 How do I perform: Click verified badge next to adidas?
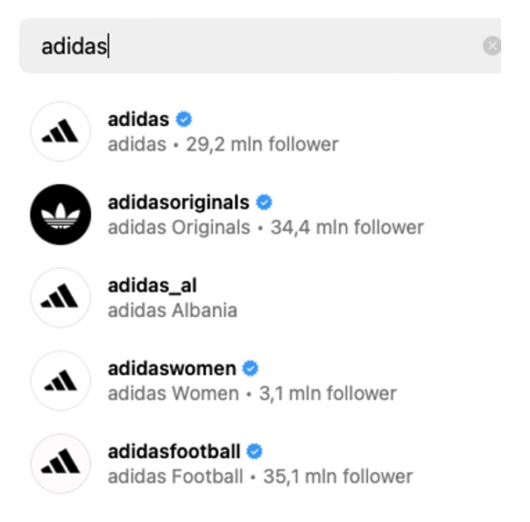(184, 119)
